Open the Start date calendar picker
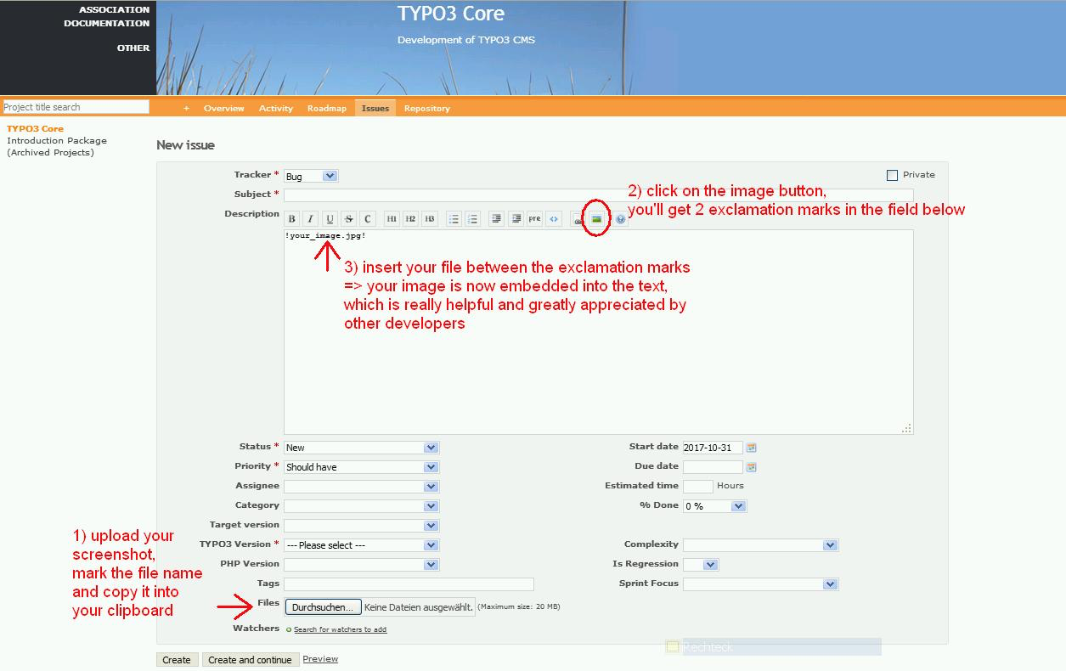The height and width of the screenshot is (671, 1066). coord(751,448)
